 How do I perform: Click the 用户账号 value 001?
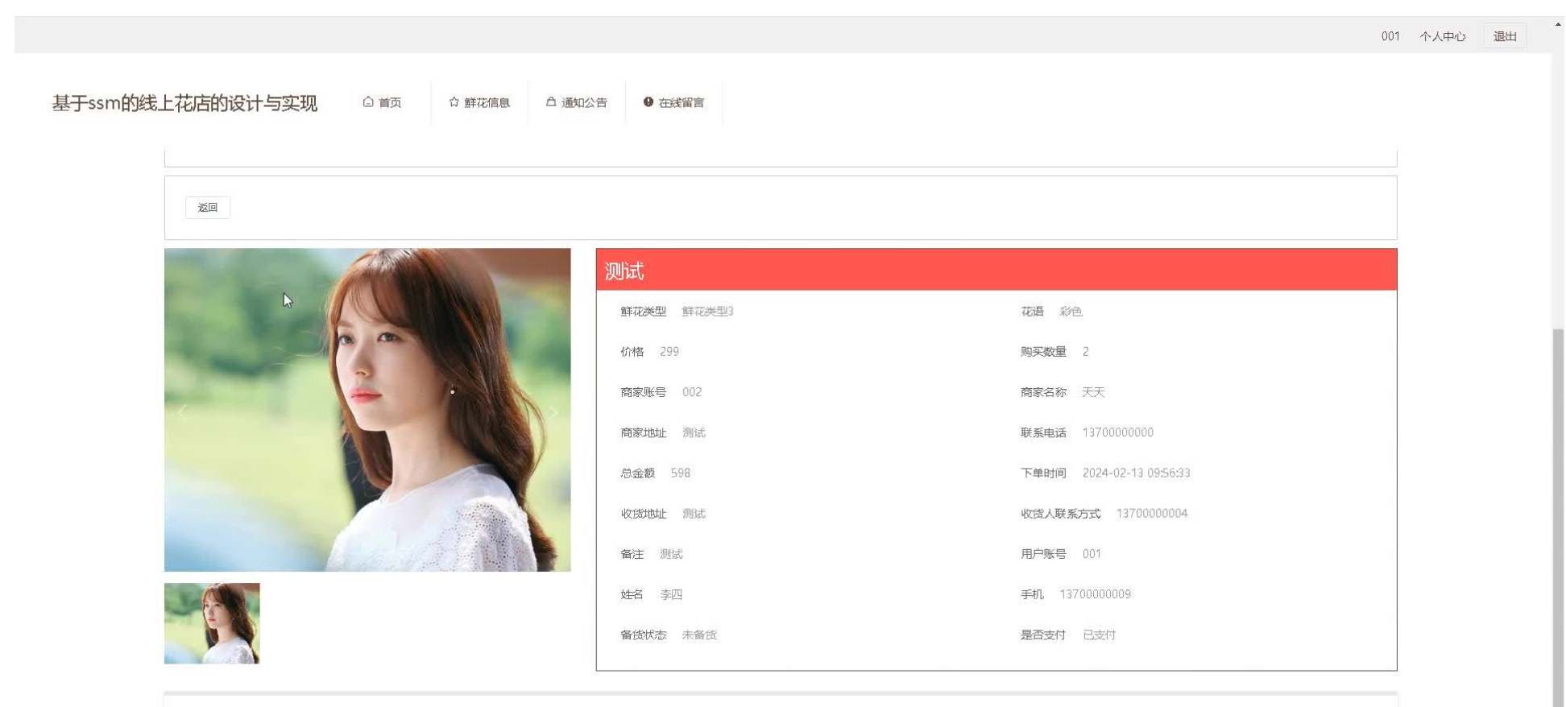[x=1092, y=554]
